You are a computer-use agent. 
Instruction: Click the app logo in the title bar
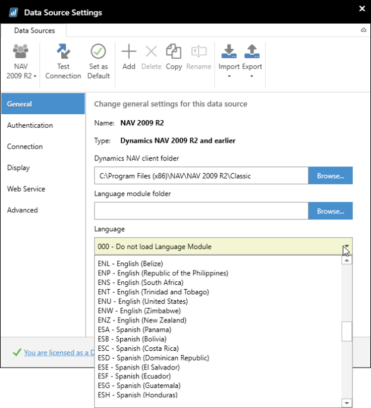(13, 12)
